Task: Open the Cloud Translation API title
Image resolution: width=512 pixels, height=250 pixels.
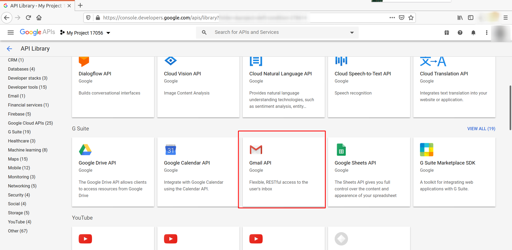Action: pyautogui.click(x=444, y=74)
